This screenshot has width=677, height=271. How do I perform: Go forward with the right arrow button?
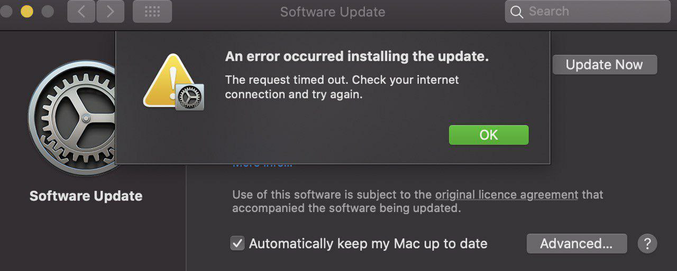coord(111,12)
